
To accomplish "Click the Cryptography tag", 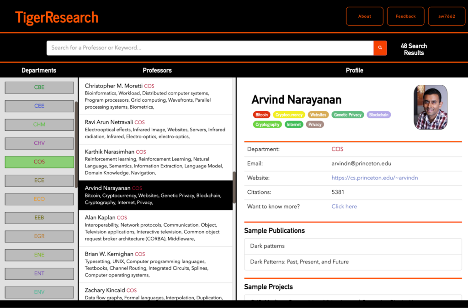I will (x=267, y=124).
